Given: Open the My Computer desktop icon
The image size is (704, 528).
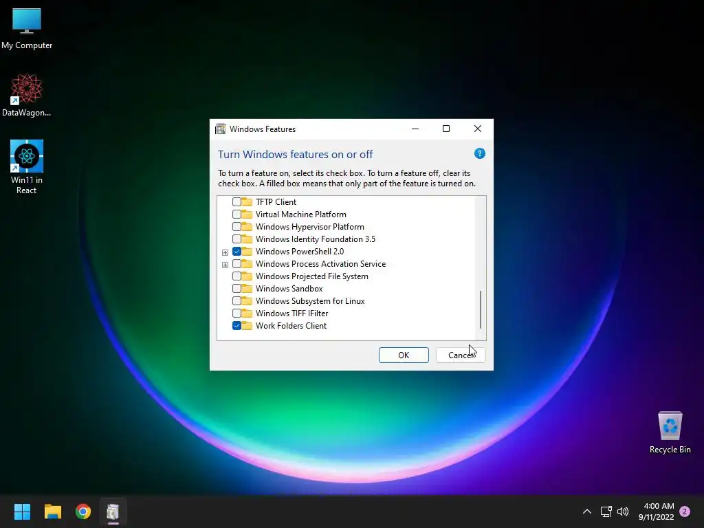Looking at the screenshot, I should tap(27, 28).
